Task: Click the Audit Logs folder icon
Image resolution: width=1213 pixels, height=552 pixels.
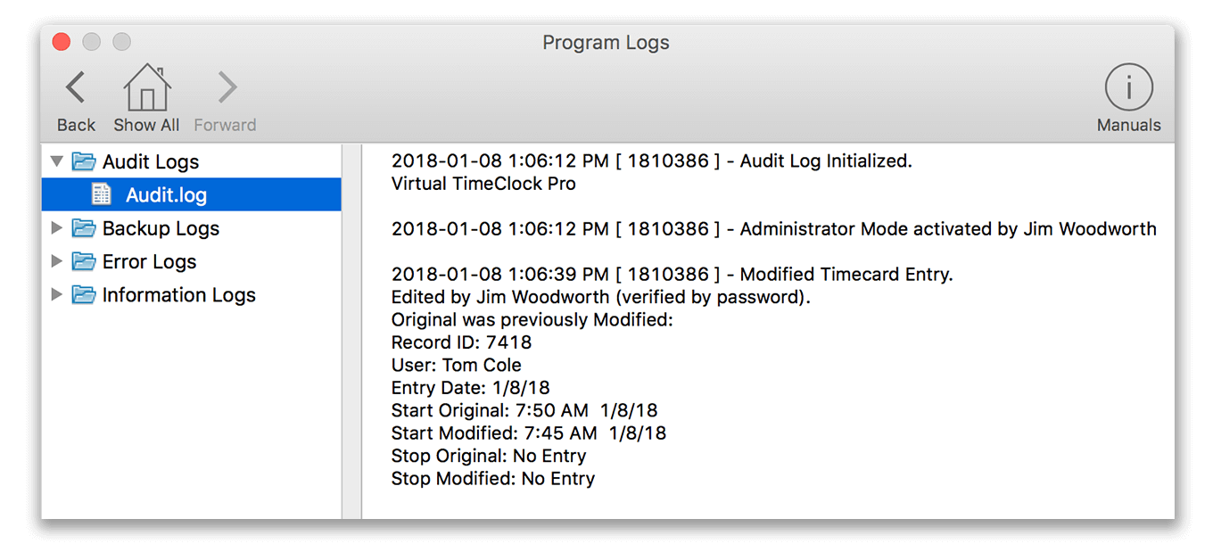Action: 83,161
